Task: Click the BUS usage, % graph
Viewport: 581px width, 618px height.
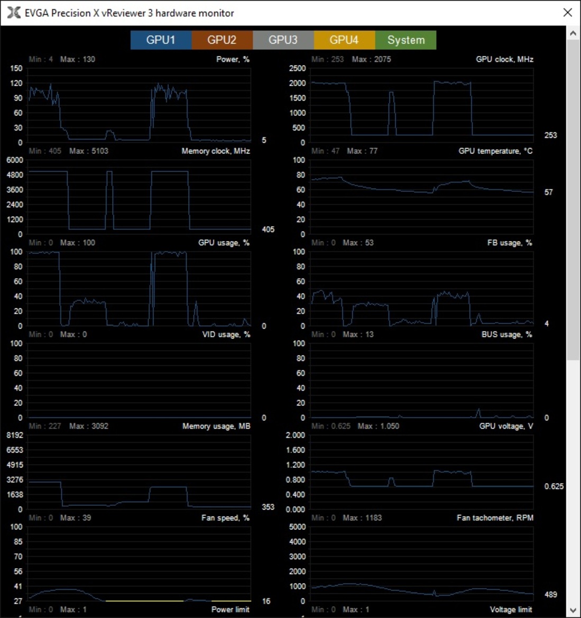Action: [422, 381]
